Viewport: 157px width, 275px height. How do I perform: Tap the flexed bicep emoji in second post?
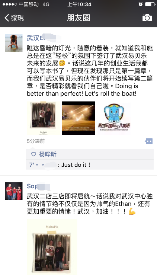point(132,211)
